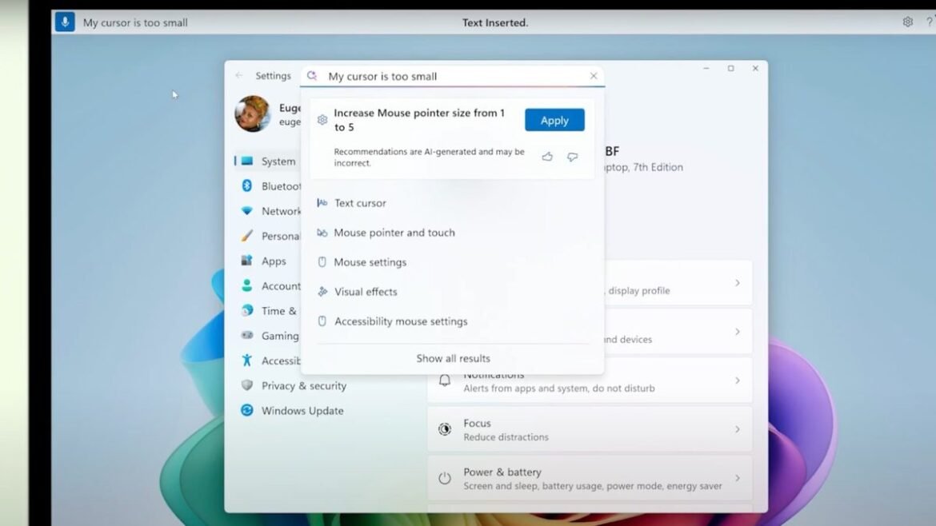Select Text cursor search result
The width and height of the screenshot is (936, 526).
click(x=360, y=203)
